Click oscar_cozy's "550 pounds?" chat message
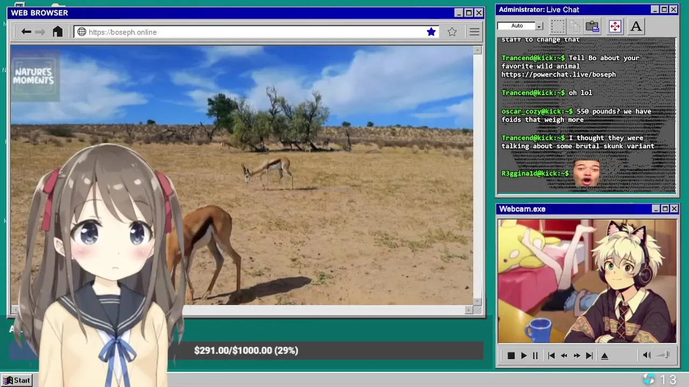The height and width of the screenshot is (387, 689). click(576, 116)
